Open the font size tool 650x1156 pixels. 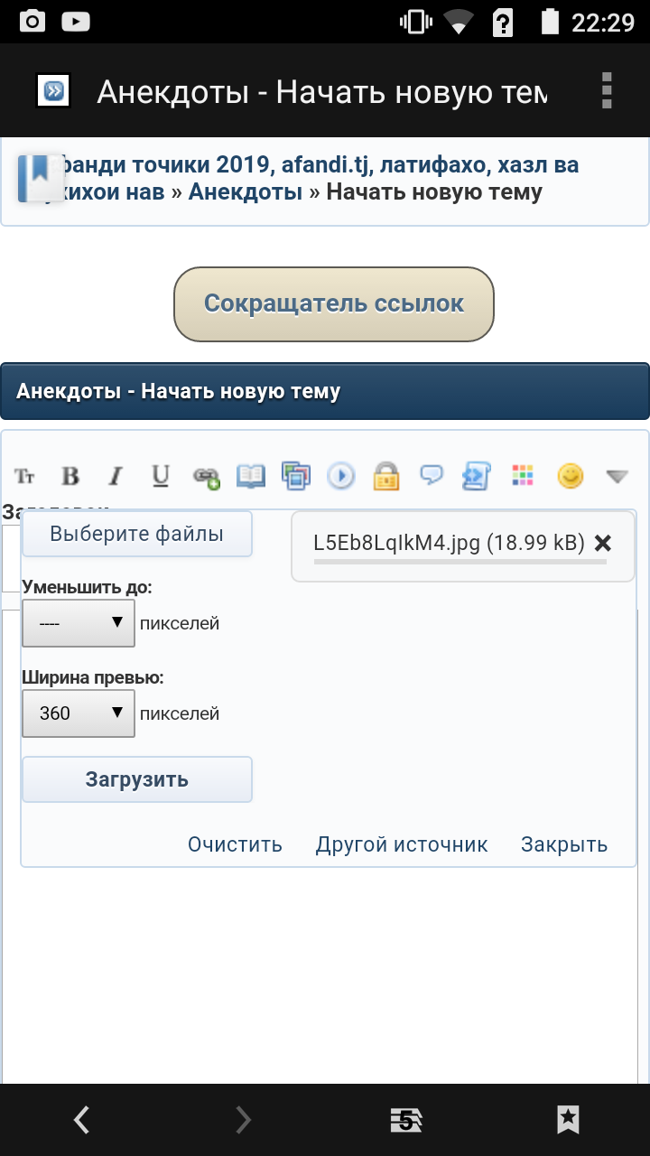click(x=25, y=476)
